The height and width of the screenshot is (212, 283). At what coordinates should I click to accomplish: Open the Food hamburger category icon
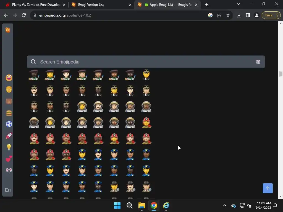pyautogui.click(x=9, y=113)
